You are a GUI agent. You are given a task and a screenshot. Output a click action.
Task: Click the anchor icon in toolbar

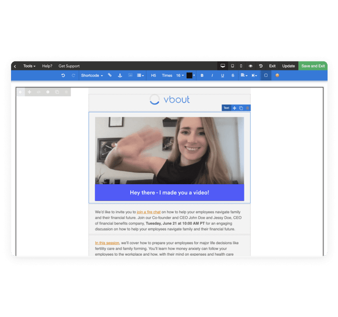click(120, 75)
